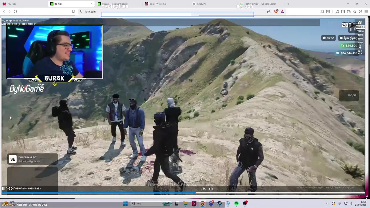Viewport: 370px width, 208px height.
Task: Reload the Kick page
Action: [x=15, y=12]
